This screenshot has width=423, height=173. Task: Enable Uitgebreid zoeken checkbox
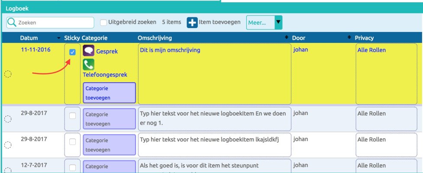coord(103,22)
